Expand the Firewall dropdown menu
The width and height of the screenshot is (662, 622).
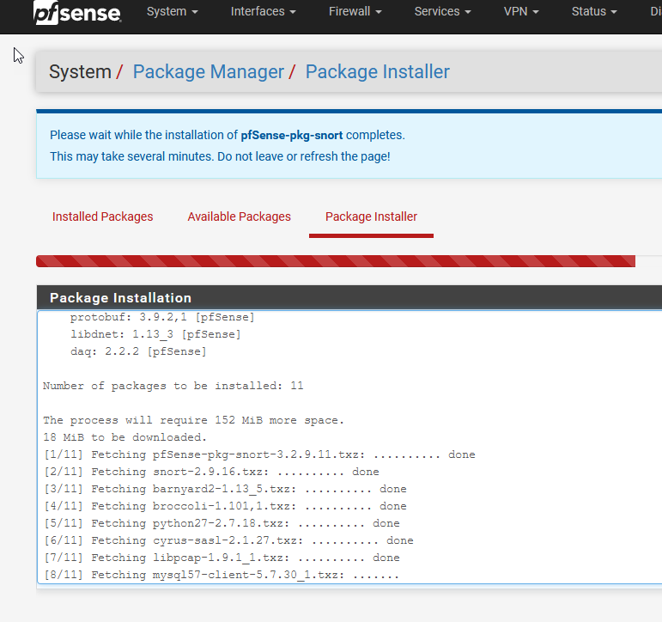coord(355,11)
